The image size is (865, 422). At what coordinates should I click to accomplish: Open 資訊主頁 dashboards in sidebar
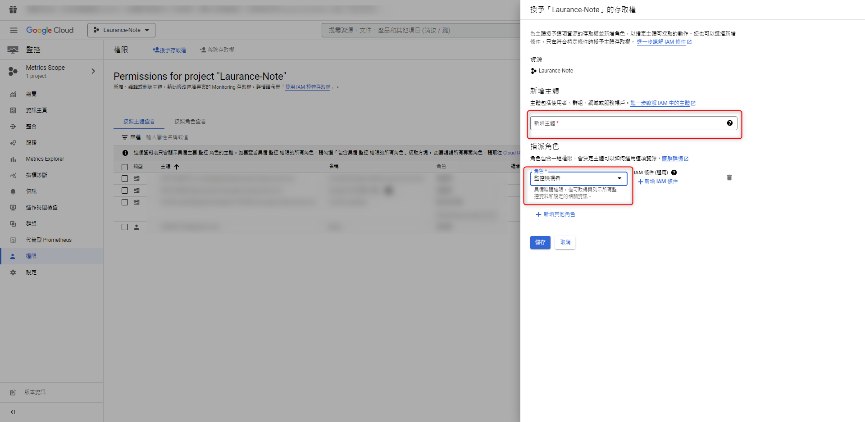[36, 110]
